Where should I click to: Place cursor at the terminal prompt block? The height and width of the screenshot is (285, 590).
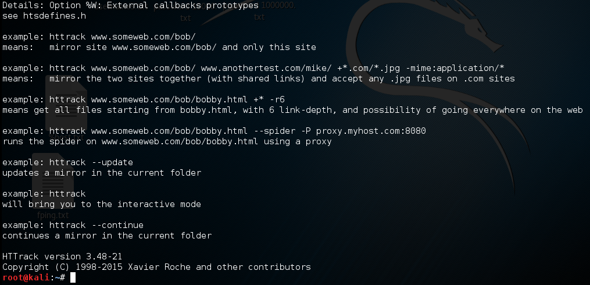[73, 278]
